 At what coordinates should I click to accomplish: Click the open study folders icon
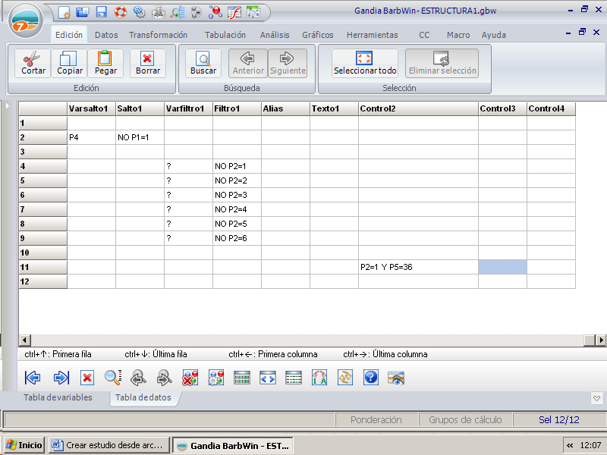pos(83,12)
